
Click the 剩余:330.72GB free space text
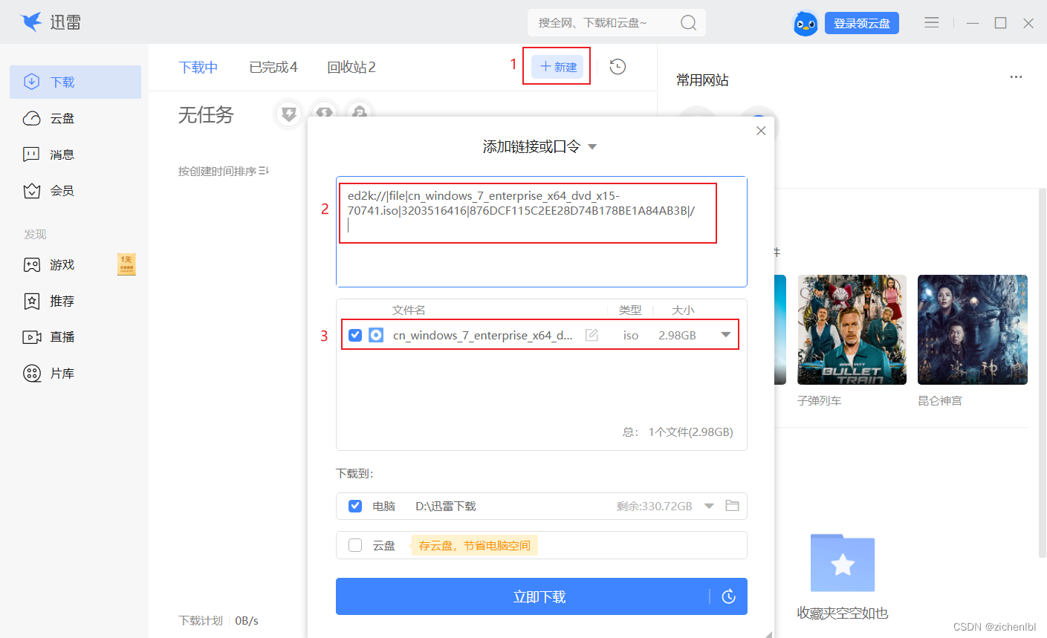point(654,506)
